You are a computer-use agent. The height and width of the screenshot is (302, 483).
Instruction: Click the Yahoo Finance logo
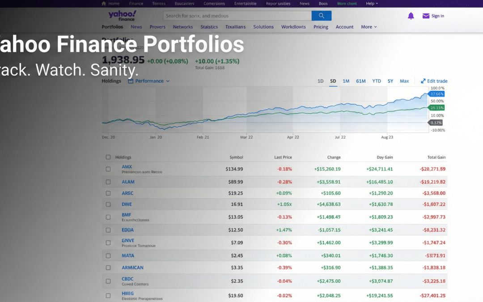point(122,15)
